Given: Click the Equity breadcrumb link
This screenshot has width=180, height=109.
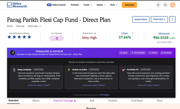Looking at the screenshot, I should pyautogui.click(x=10, y=26).
